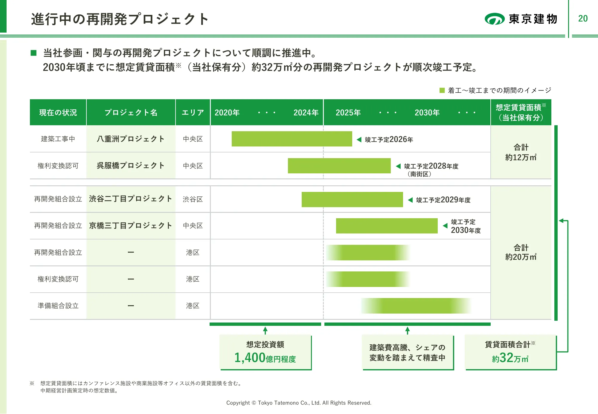Click the 合計 約20万㎡ summary cell
The width and height of the screenshot is (598, 414).
(x=521, y=252)
